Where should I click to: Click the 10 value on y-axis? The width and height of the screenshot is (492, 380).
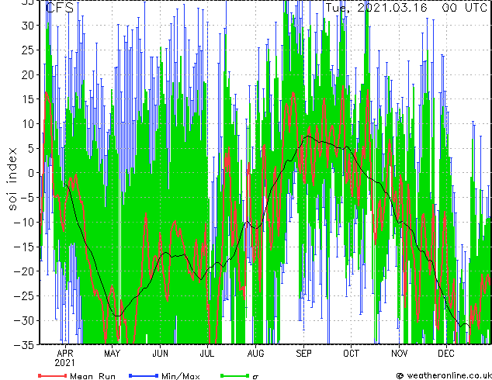coord(28,124)
